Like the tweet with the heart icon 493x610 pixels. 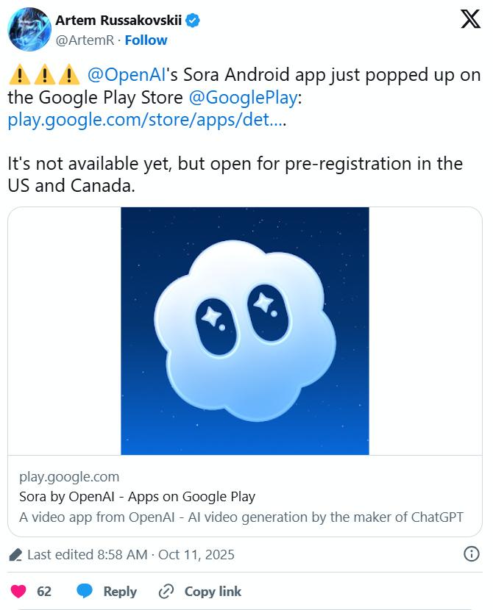click(x=20, y=591)
